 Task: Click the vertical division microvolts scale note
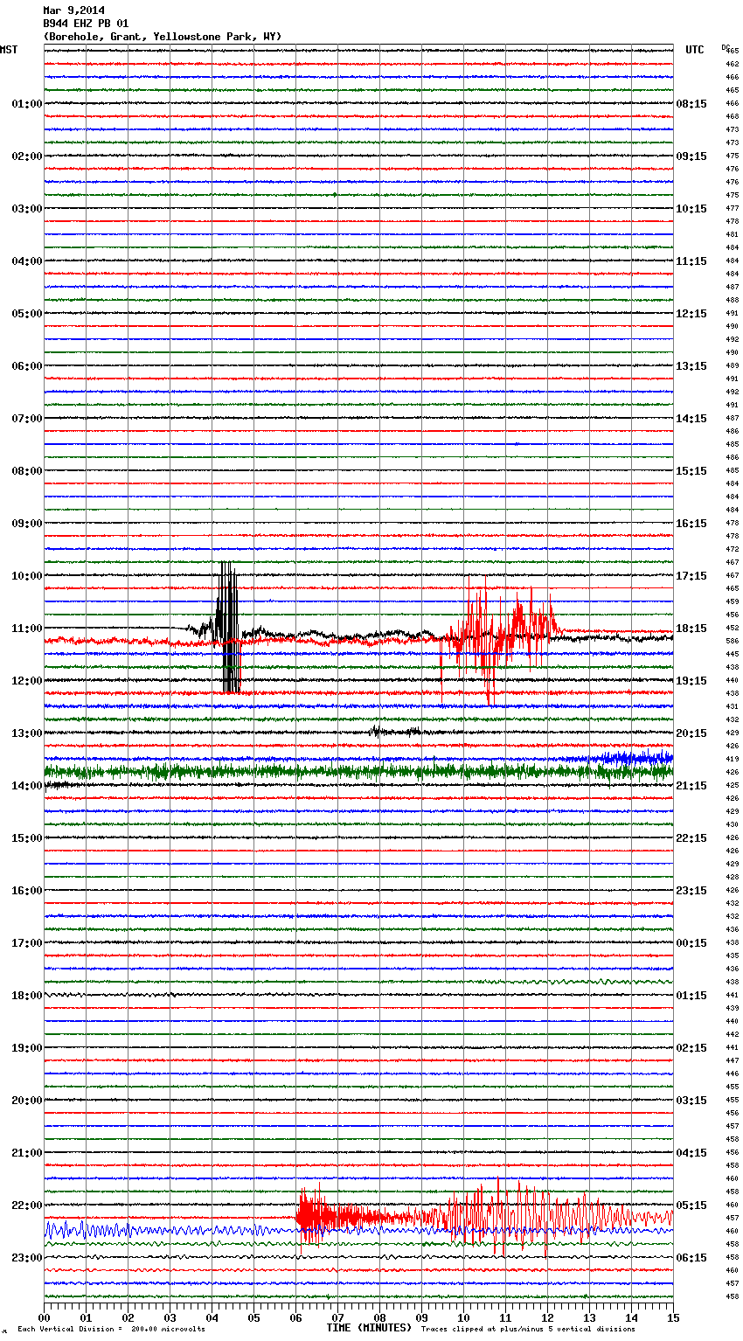pos(111,1329)
